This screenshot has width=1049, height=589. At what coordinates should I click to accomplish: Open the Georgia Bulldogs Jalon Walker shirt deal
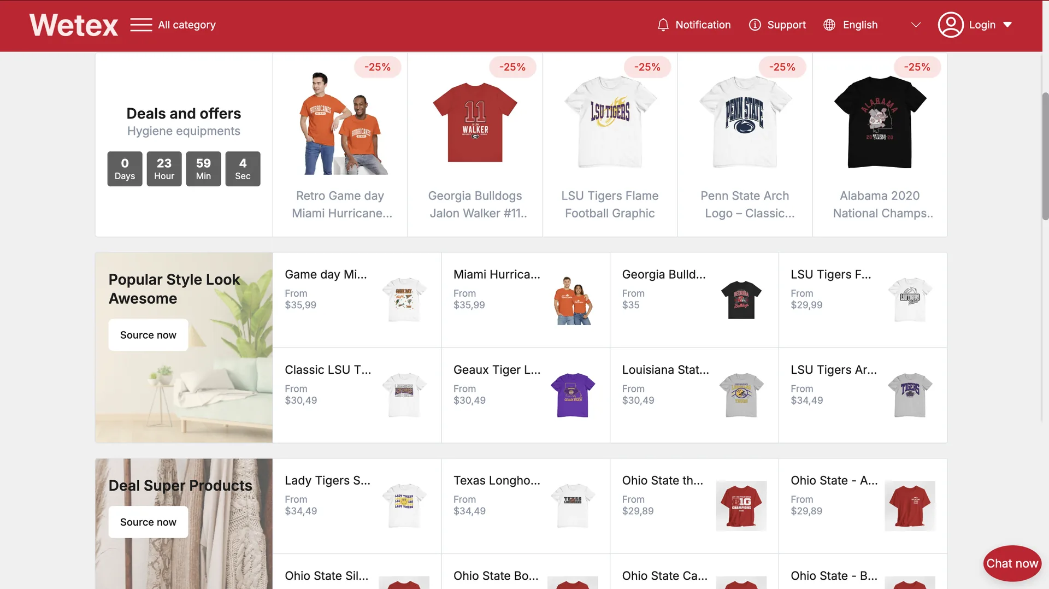(475, 204)
